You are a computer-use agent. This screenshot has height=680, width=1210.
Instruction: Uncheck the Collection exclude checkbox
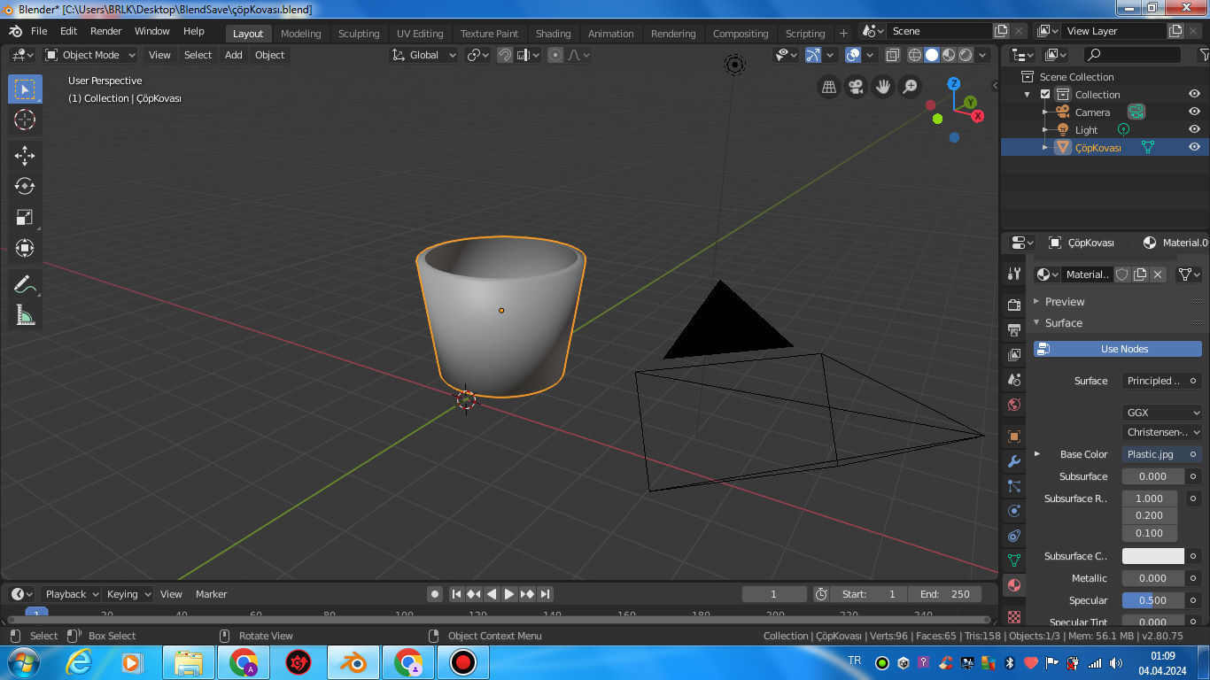click(x=1045, y=94)
